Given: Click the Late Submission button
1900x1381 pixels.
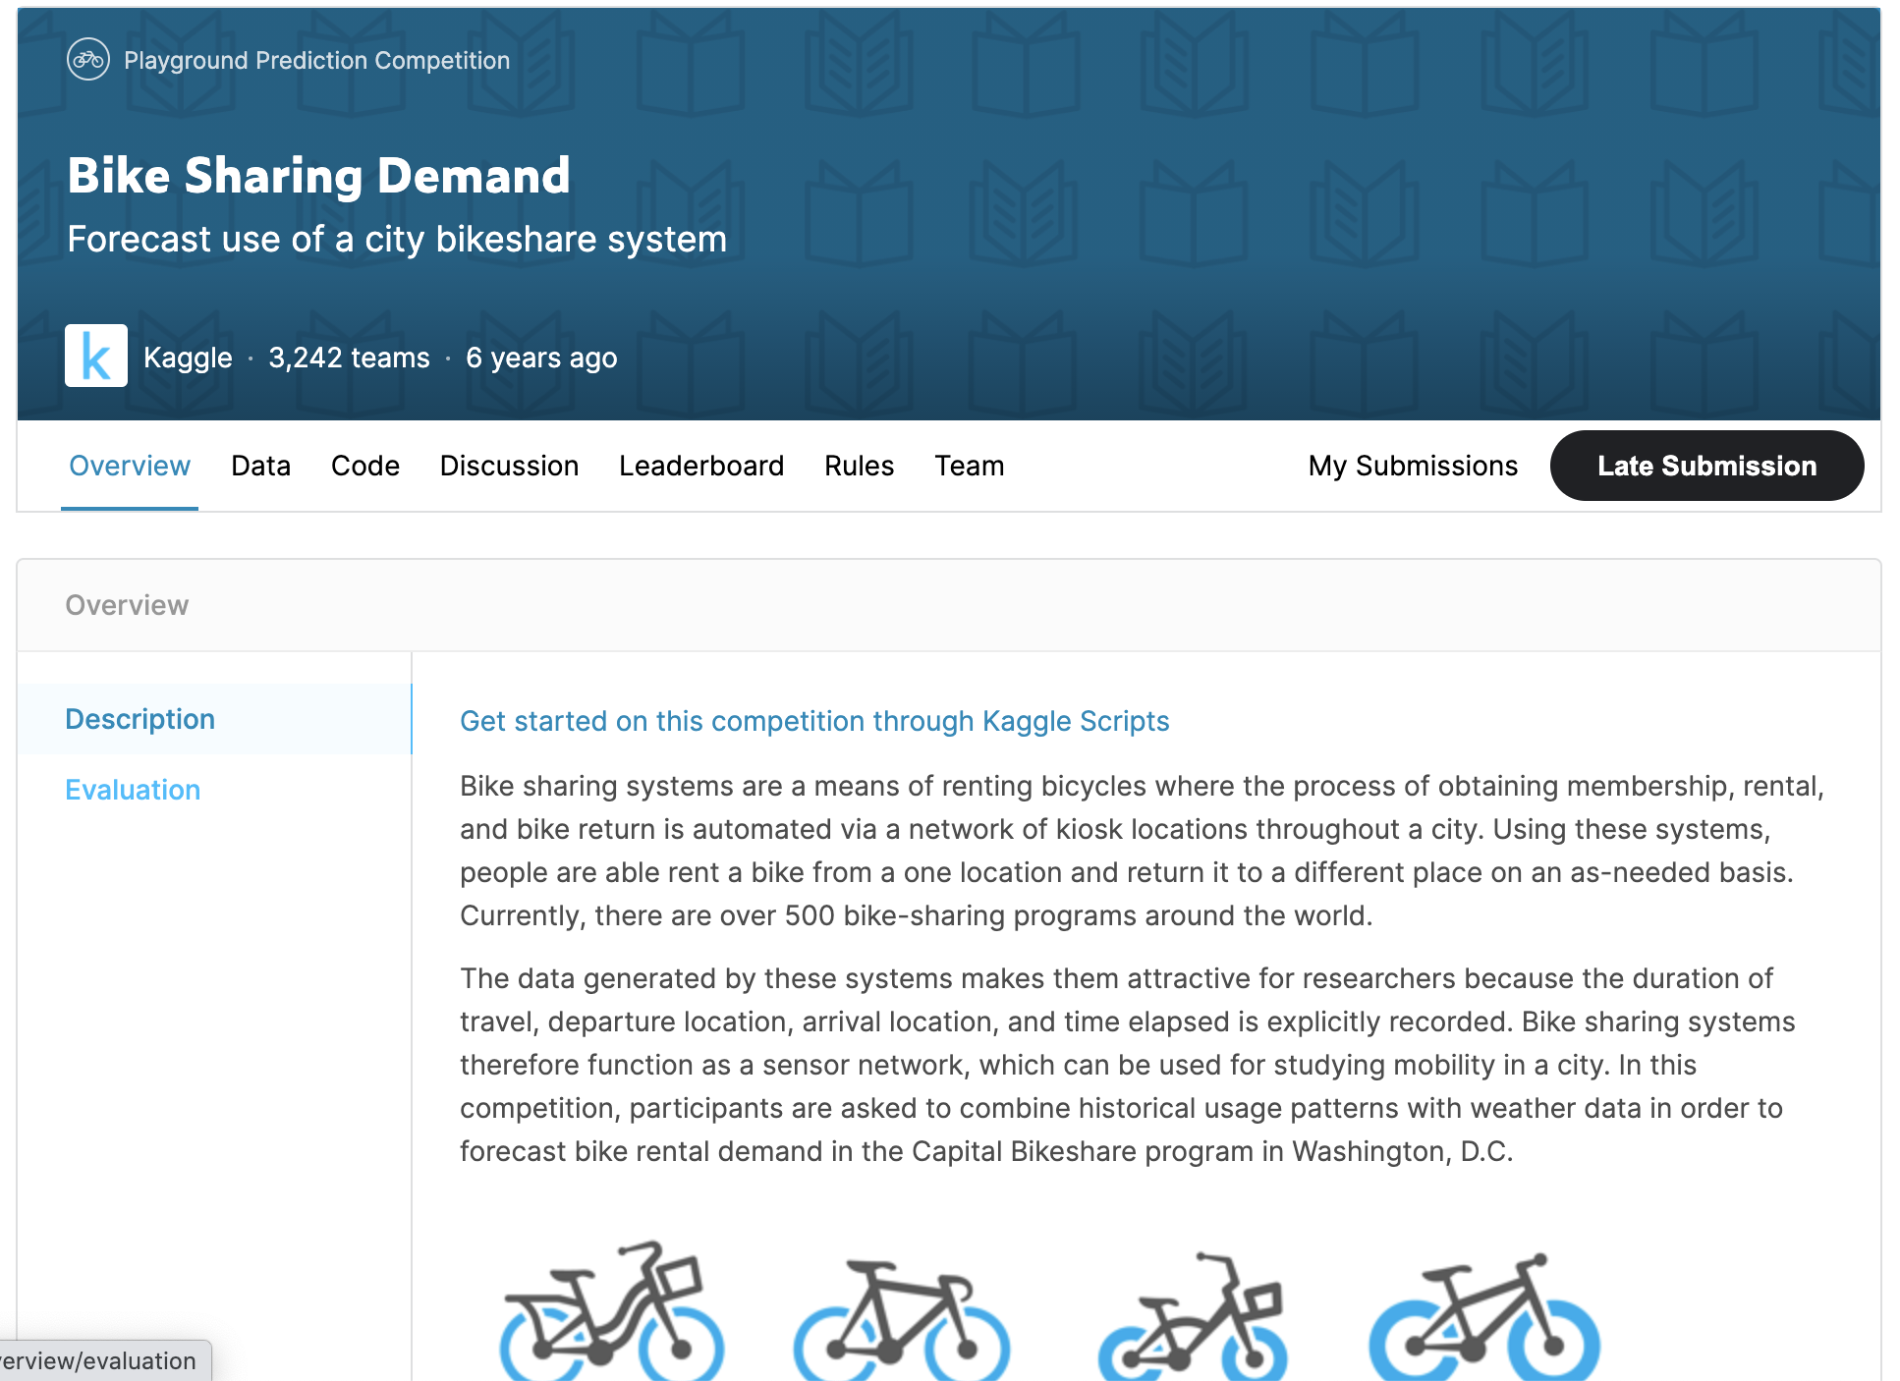Looking at the screenshot, I should pyautogui.click(x=1707, y=466).
